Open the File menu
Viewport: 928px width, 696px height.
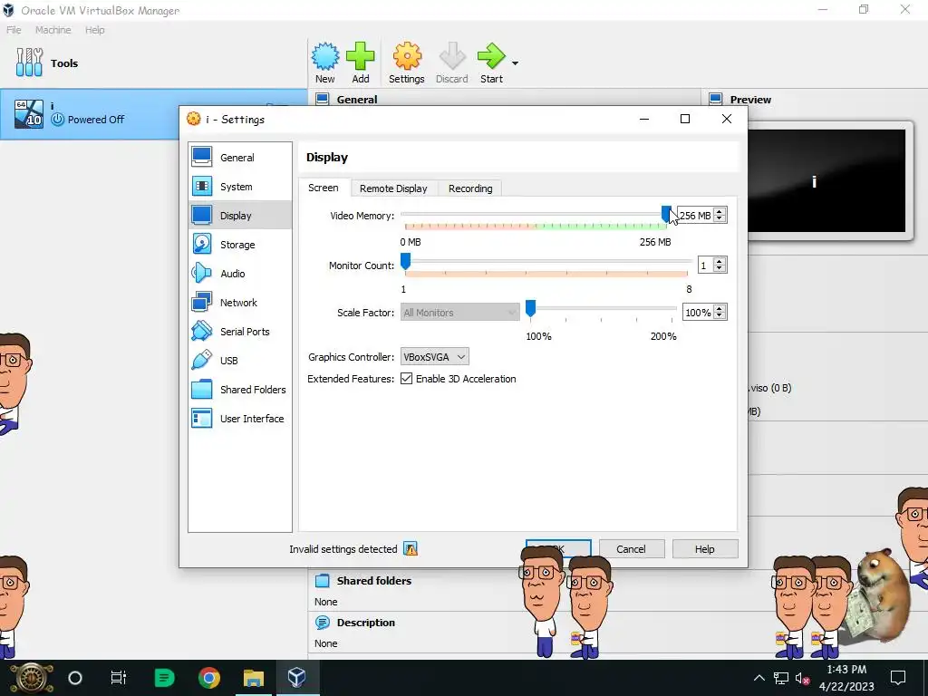coord(14,30)
